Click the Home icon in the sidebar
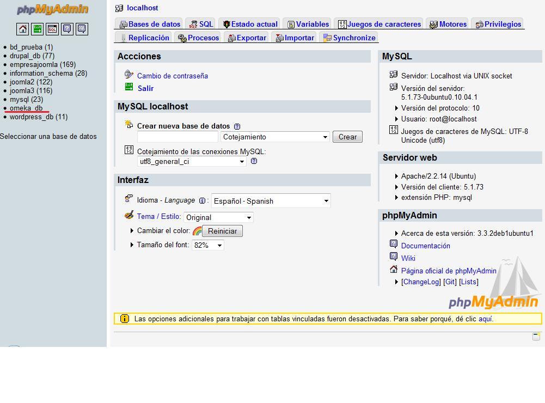The width and height of the screenshot is (545, 403). point(22,29)
